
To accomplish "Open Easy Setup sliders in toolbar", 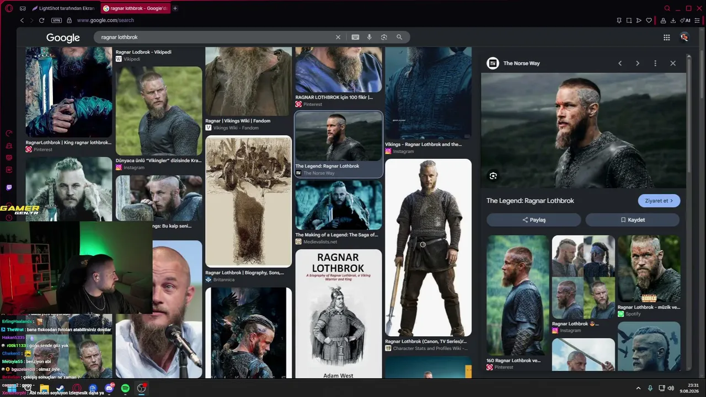I will [x=697, y=20].
